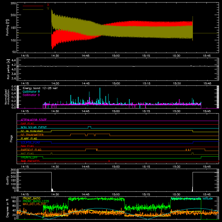Select the red X legend label
The width and height of the screenshot is (222, 222).
[x=48, y=5]
